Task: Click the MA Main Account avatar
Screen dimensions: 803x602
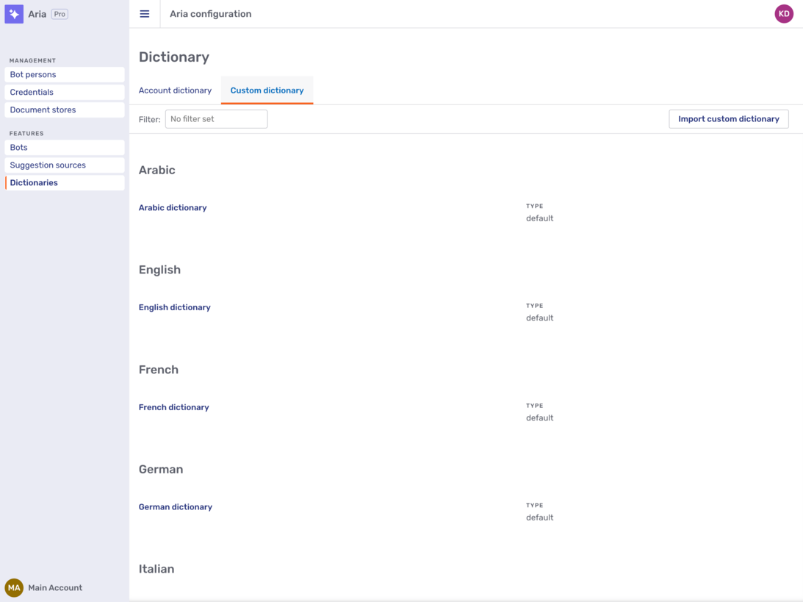Action: click(x=14, y=587)
